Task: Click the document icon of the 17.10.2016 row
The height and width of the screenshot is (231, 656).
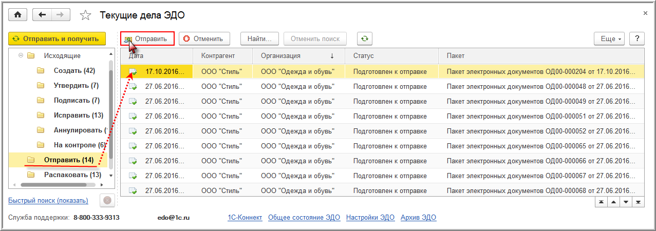Action: point(133,71)
